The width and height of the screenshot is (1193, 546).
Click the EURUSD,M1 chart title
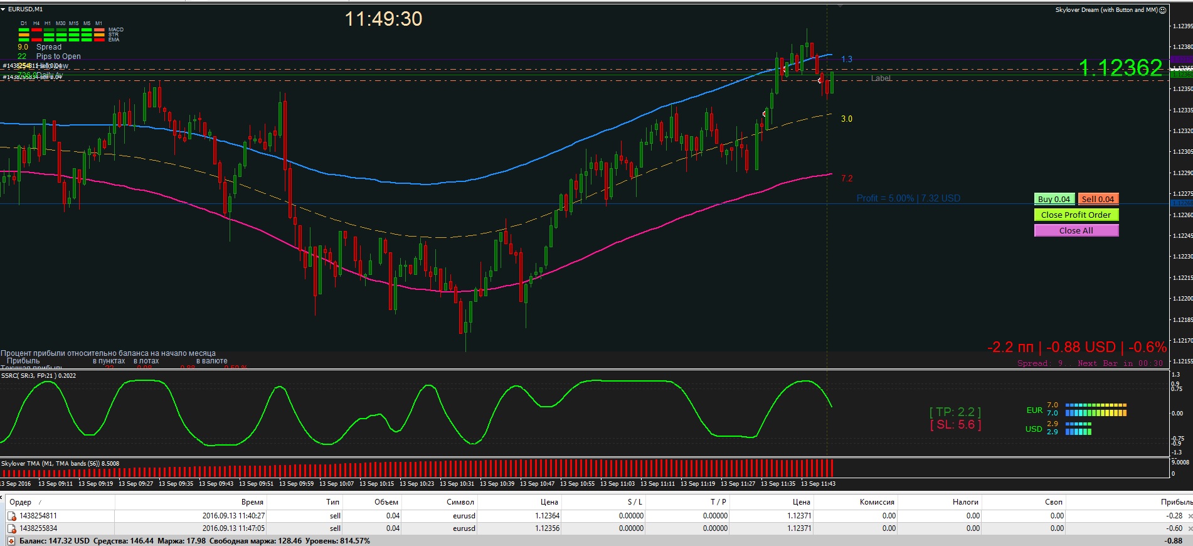26,9
